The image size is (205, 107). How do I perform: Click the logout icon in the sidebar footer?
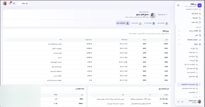point(178,102)
